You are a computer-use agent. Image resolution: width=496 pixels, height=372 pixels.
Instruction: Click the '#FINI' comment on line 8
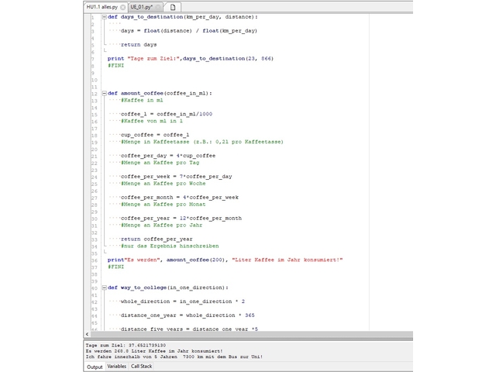[x=115, y=65]
